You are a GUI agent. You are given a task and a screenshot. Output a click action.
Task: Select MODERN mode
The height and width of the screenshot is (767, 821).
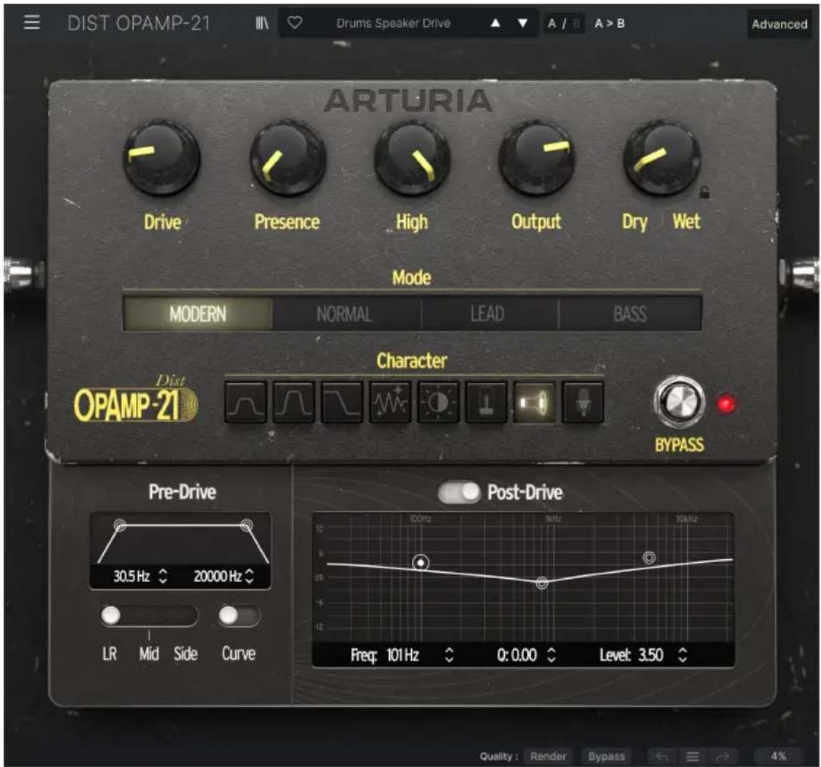[198, 313]
